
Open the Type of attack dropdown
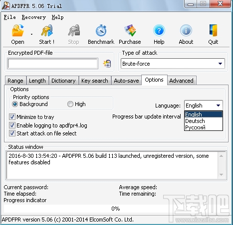173,64
